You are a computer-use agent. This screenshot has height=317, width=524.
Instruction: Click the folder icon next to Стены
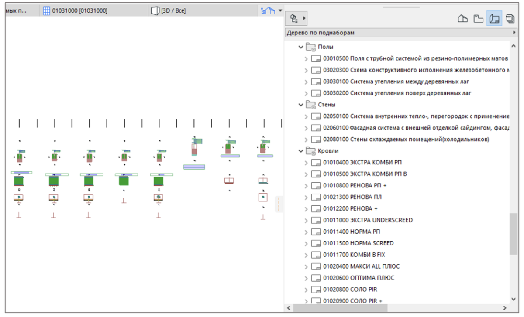[310, 105]
